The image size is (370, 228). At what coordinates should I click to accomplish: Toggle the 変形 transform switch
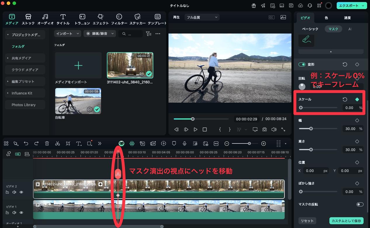(302, 64)
